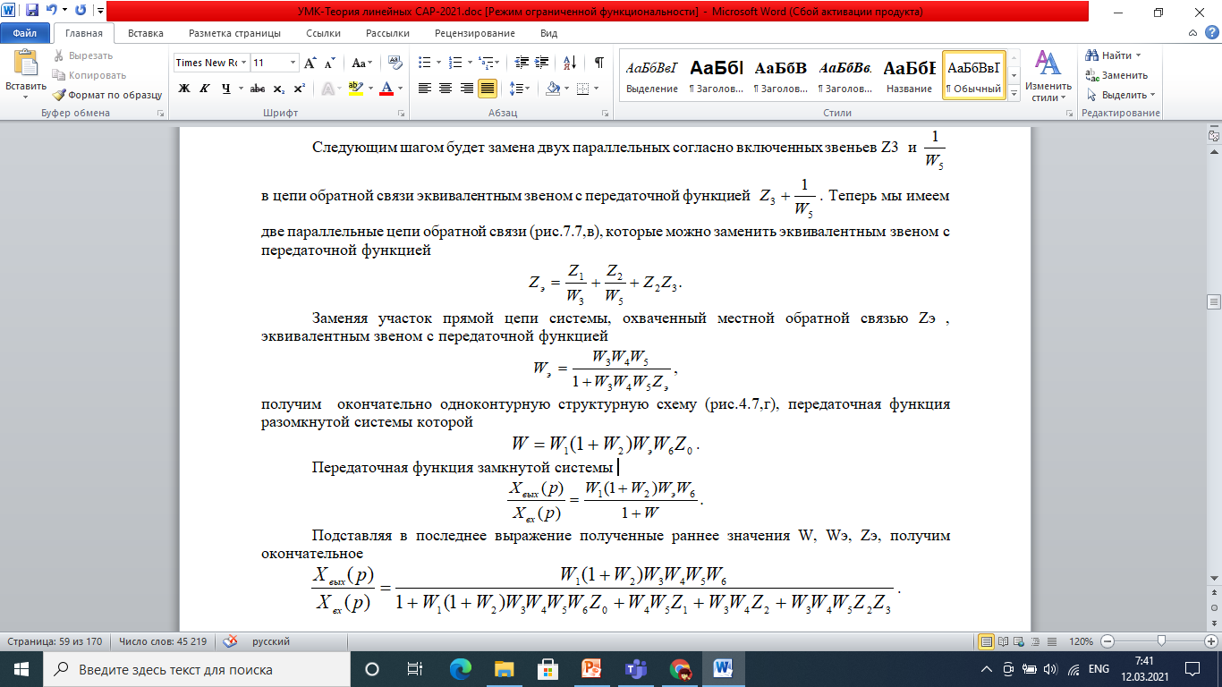Image resolution: width=1222 pixels, height=687 pixels.
Task: Align text right
Action: pyautogui.click(x=467, y=89)
